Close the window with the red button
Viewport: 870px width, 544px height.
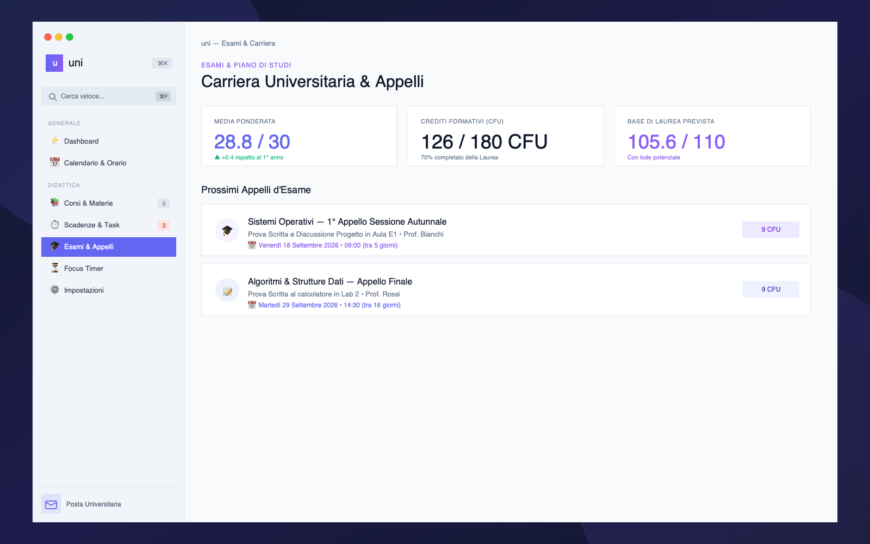click(48, 37)
